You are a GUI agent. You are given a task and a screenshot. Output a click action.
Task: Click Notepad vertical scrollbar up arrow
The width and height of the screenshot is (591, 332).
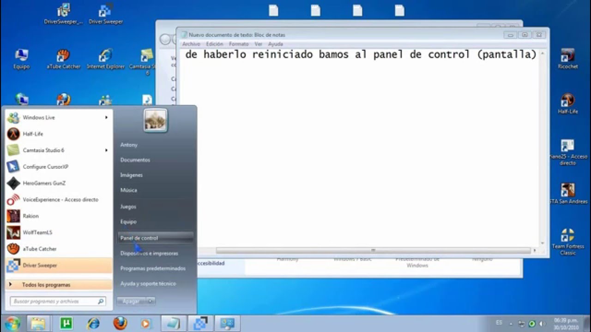[542, 53]
